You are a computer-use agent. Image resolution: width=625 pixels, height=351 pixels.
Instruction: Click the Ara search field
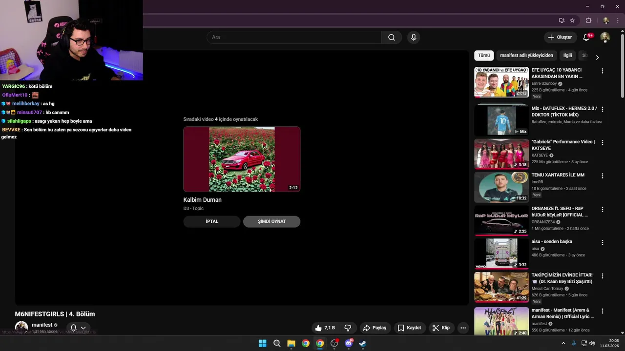(x=294, y=38)
